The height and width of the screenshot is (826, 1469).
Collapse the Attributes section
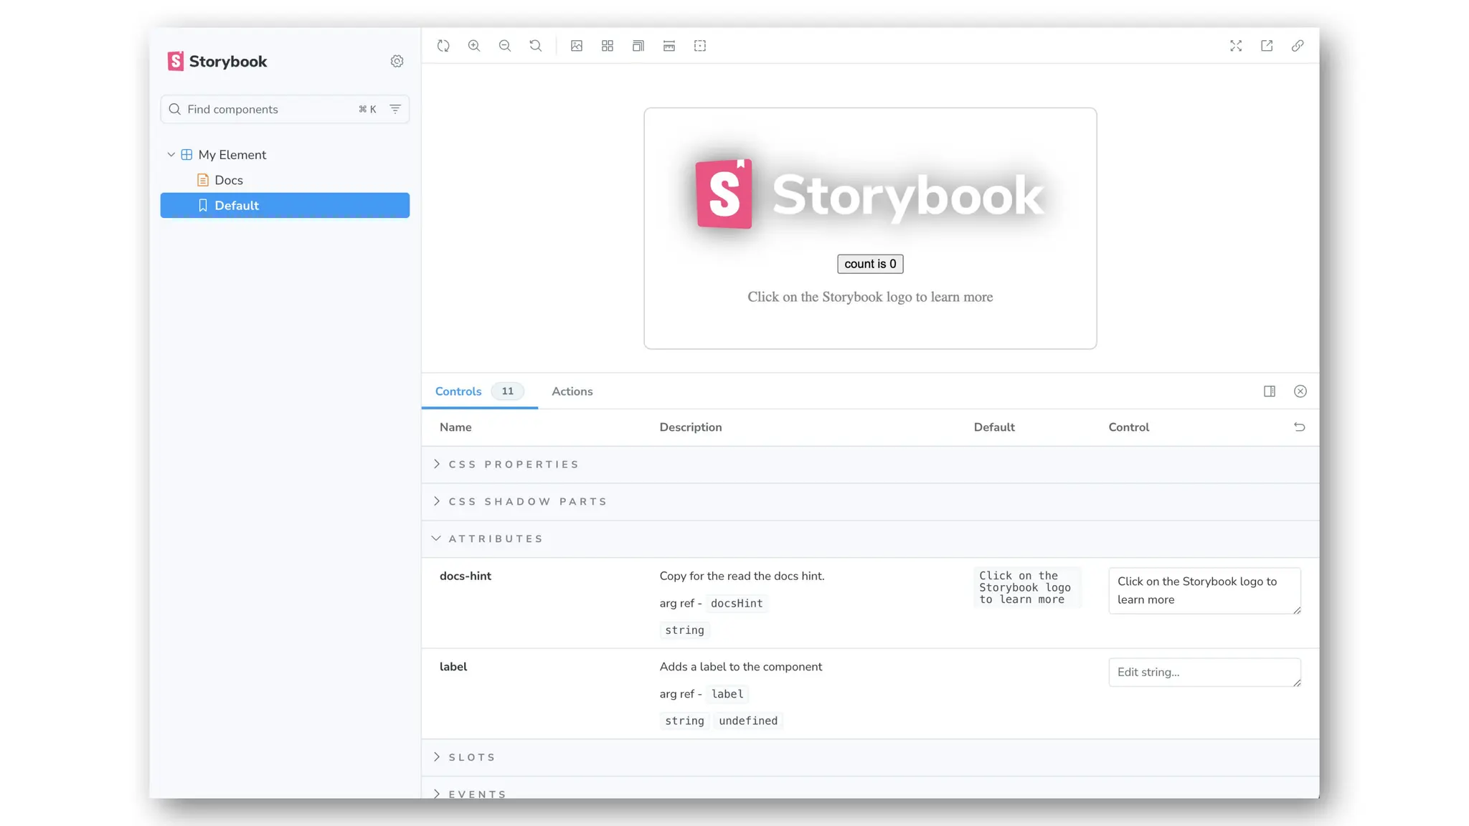click(x=496, y=539)
